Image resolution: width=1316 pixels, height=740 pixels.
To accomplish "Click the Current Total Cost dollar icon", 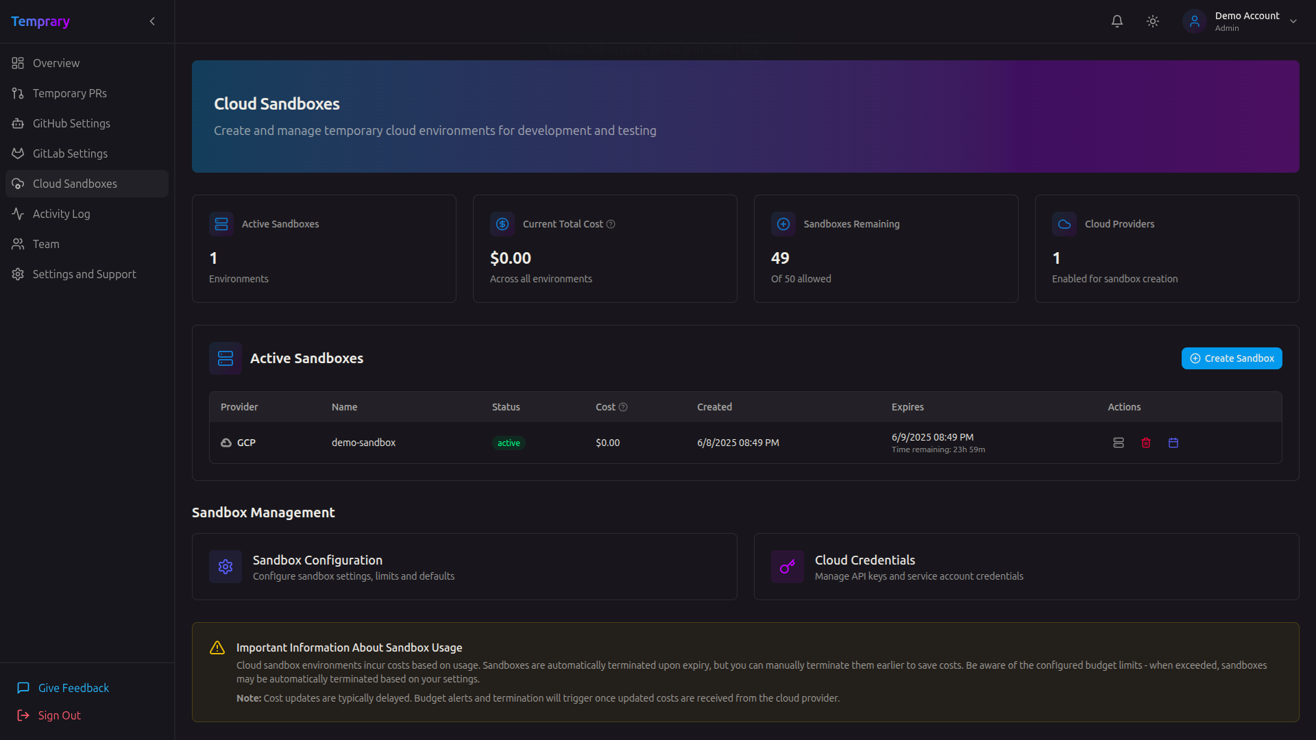I will (x=502, y=224).
